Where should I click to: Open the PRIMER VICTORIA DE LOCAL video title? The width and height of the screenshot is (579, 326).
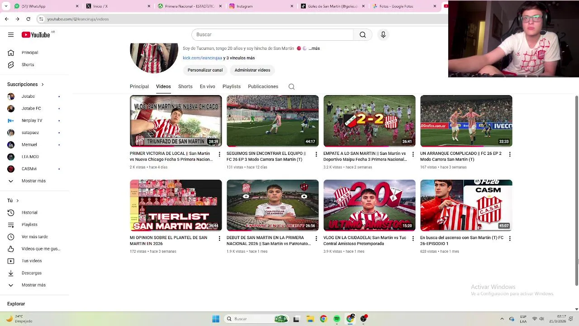171,157
